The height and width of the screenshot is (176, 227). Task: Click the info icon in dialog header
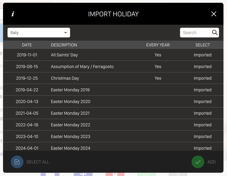click(13, 14)
